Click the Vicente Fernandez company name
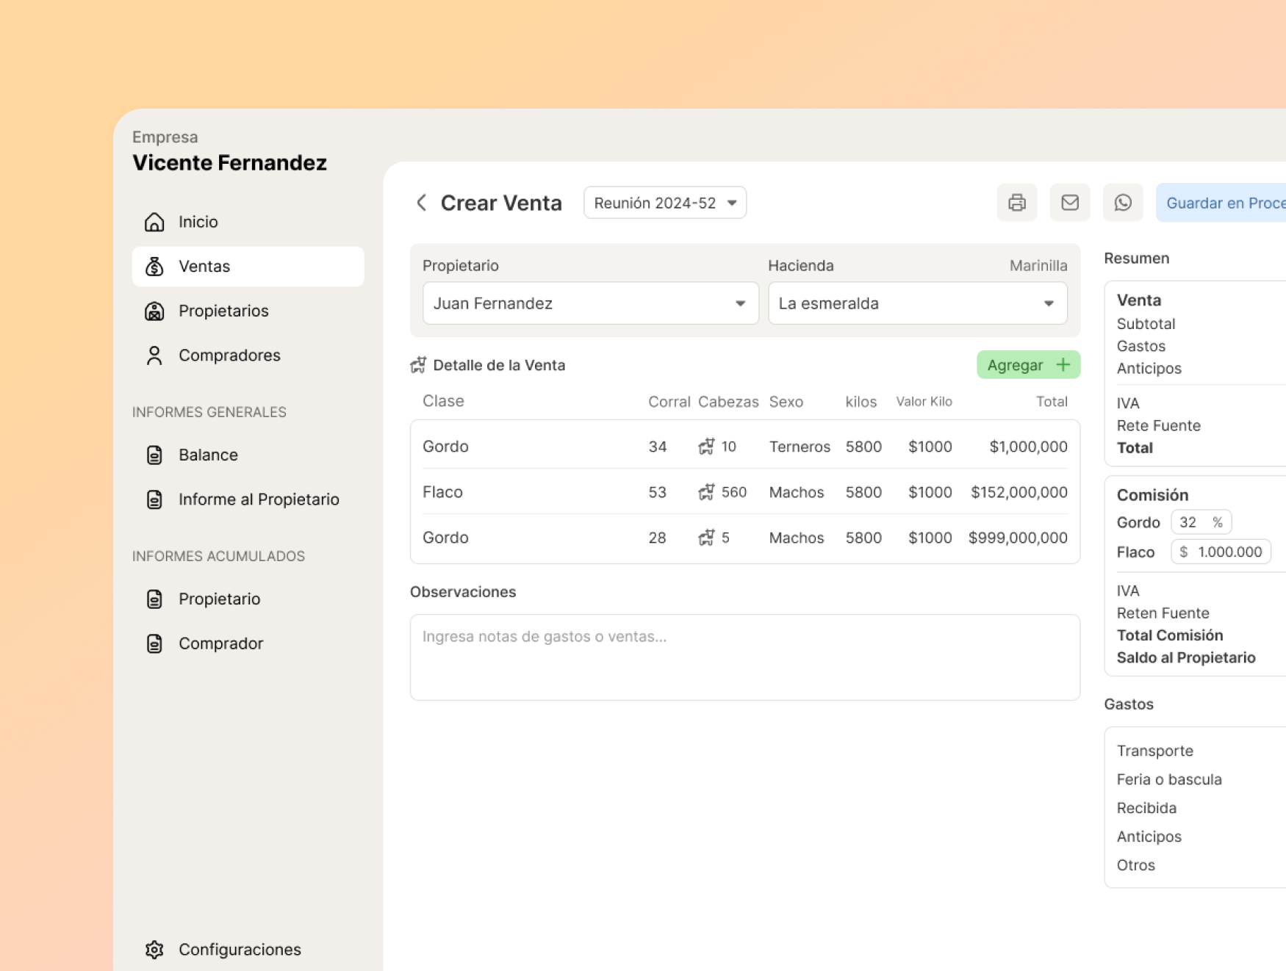Viewport: 1286px width, 971px height. coord(229,162)
